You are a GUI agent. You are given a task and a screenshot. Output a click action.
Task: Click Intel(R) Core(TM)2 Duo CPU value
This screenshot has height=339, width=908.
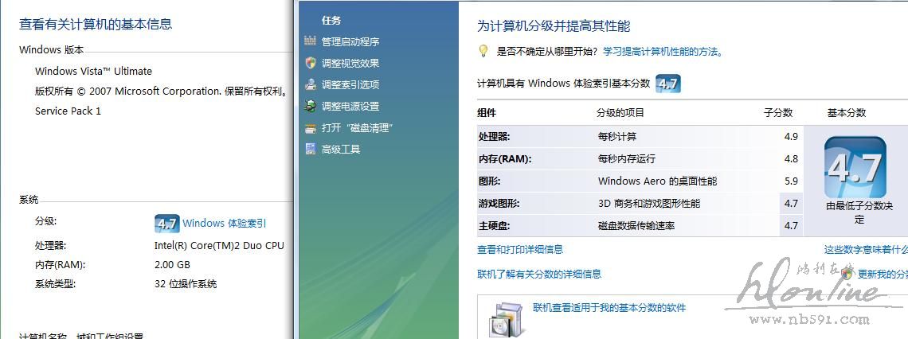(219, 245)
